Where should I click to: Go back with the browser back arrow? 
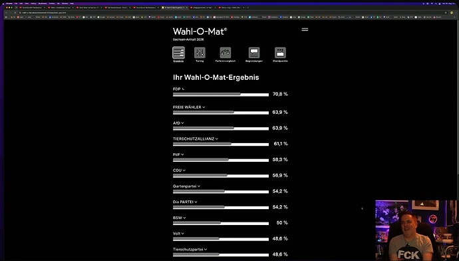[6, 13]
